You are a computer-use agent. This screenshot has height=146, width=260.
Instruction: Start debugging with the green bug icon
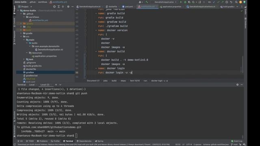(185, 2)
